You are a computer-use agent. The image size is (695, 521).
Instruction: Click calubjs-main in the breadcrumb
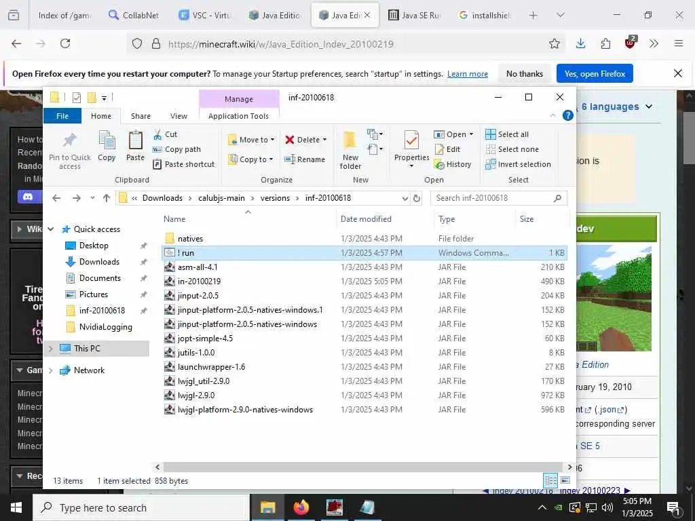point(221,198)
